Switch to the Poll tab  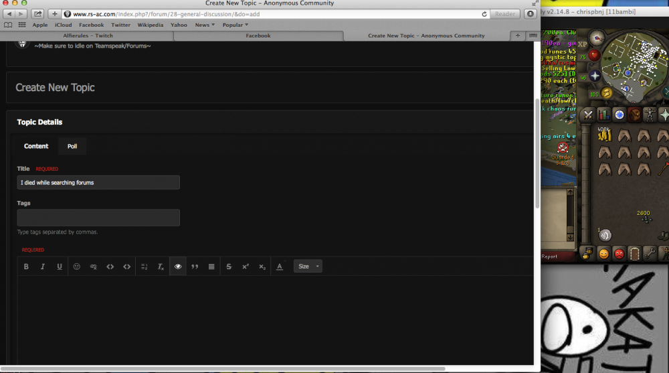click(x=72, y=146)
